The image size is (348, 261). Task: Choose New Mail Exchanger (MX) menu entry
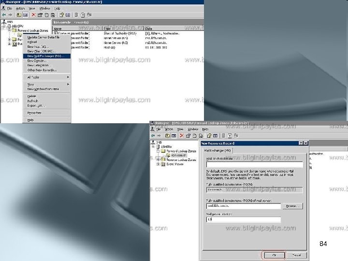point(47,56)
